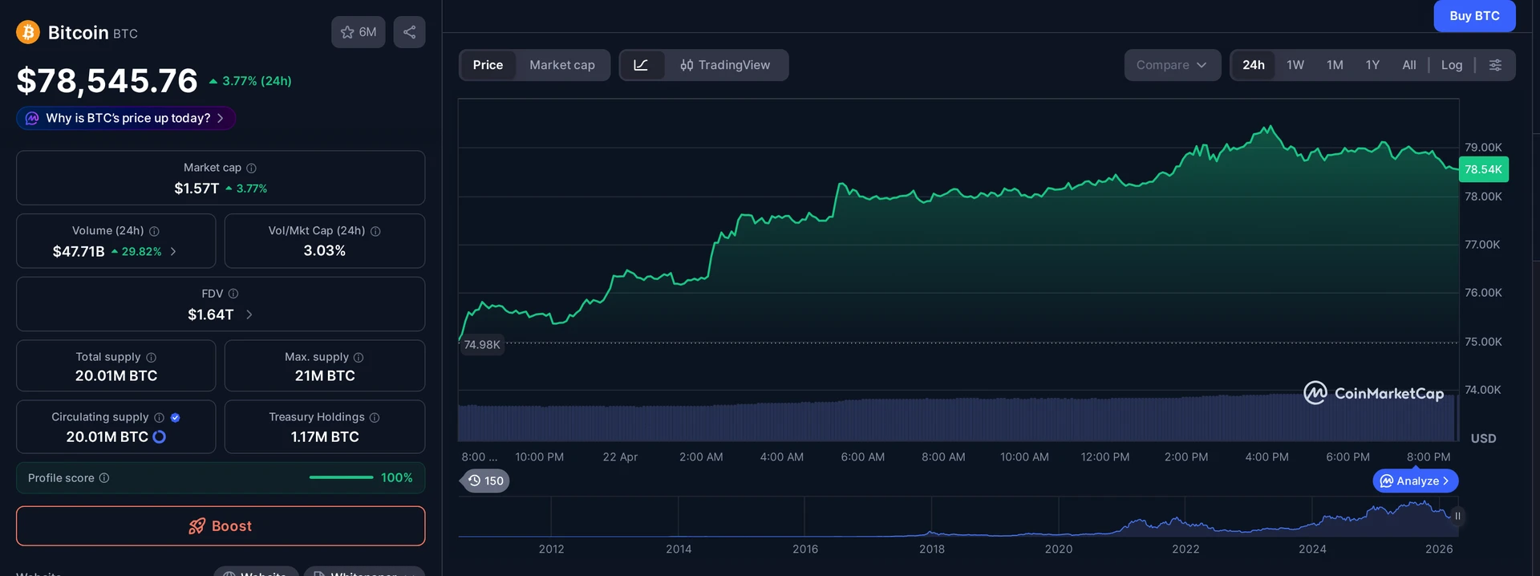Click the Max. supply info icon

click(x=359, y=357)
